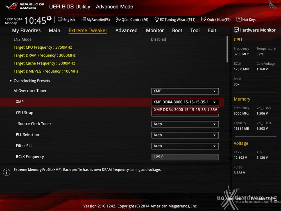Screen dimensions: 281x211
Task: Select the Extreme Tweaker tab
Action: [x=88, y=30]
